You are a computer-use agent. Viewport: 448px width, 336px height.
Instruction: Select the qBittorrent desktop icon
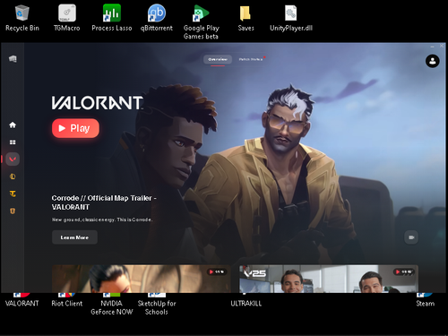[x=157, y=18]
